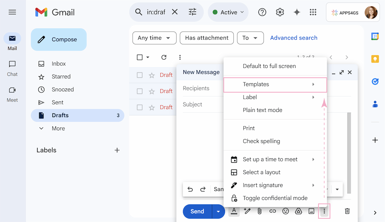Choose Plain text mode menu item

[x=262, y=110]
